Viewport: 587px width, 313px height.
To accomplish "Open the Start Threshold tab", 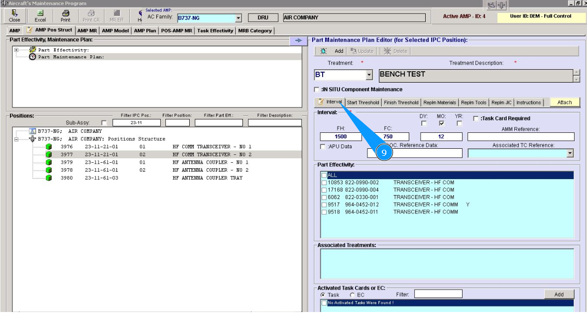I will pos(363,103).
